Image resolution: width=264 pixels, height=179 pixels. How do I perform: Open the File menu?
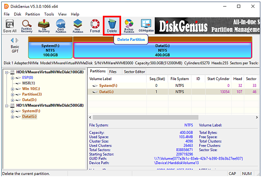pos(6,14)
